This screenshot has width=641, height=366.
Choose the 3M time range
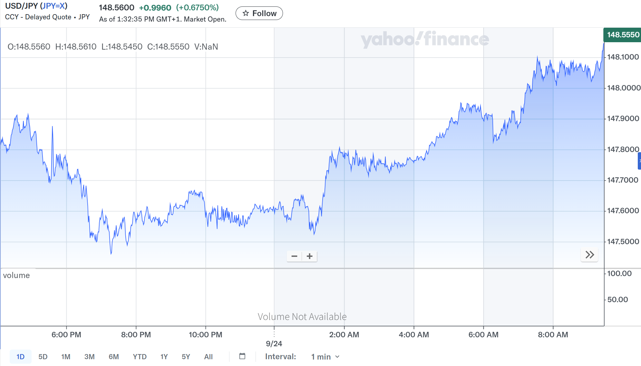(x=89, y=357)
